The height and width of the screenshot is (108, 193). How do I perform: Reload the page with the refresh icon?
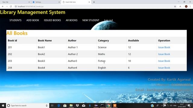point(11,7)
